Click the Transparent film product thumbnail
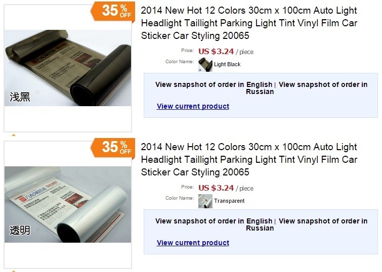 click(67, 204)
